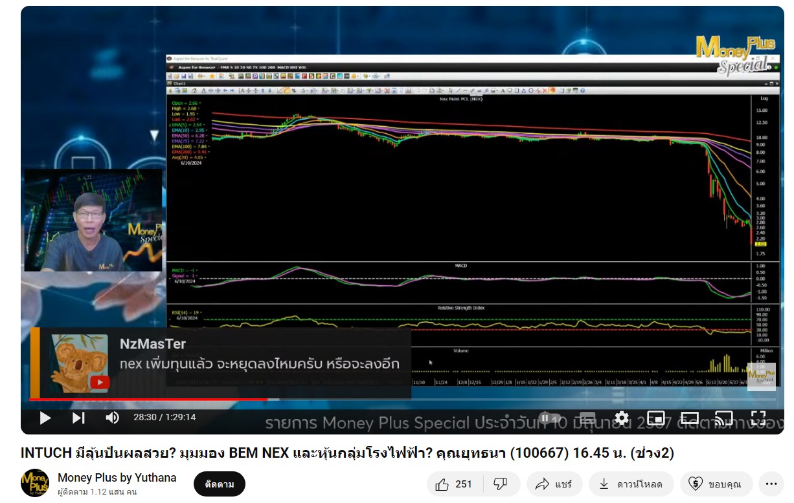
Task: Download the video via ดาวน์โหลด button
Action: click(x=631, y=484)
